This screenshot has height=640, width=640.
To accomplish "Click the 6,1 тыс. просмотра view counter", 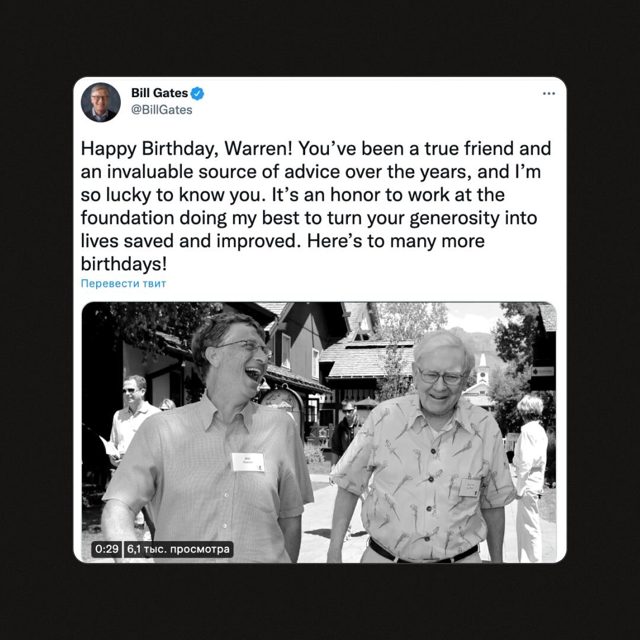I will click(x=178, y=549).
